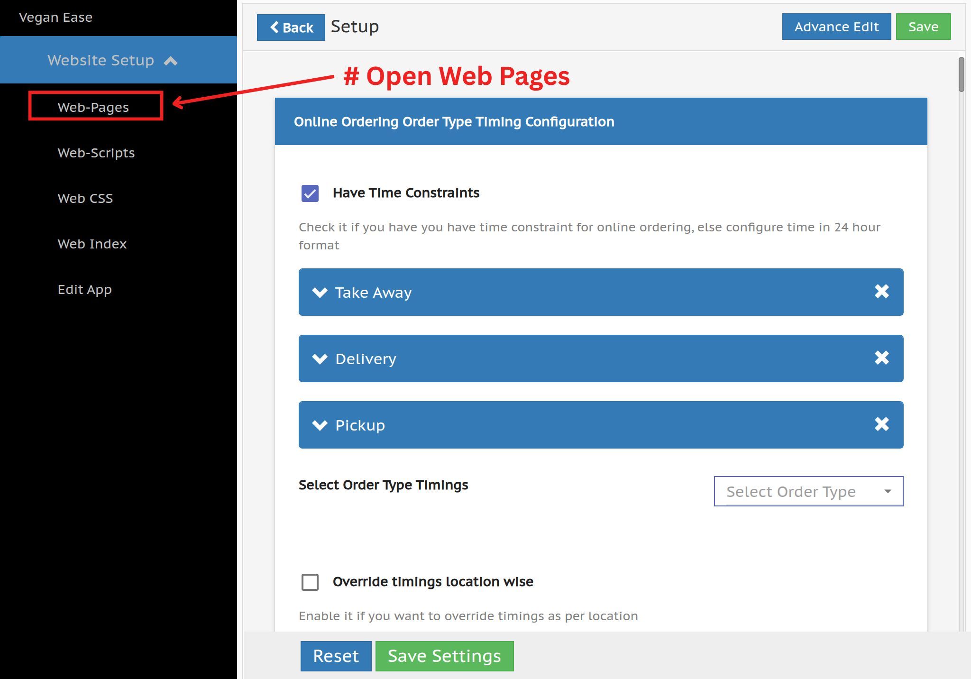This screenshot has width=971, height=679.
Task: Expand the Take Away chevron
Action: 320,292
